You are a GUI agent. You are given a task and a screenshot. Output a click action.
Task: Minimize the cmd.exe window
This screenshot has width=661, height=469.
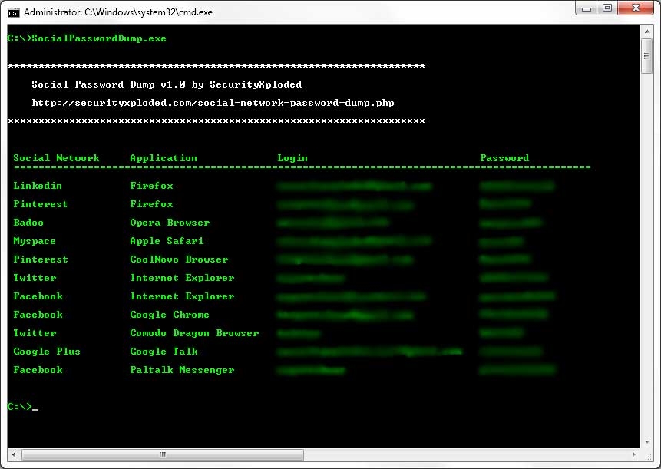(587, 8)
